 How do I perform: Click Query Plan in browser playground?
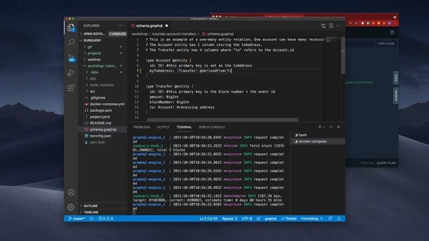click(386, 163)
